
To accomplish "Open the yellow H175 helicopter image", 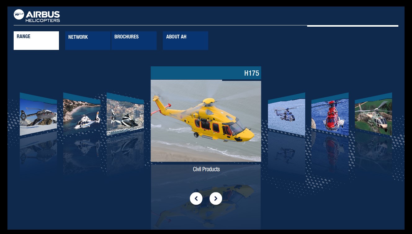I will pyautogui.click(x=206, y=121).
